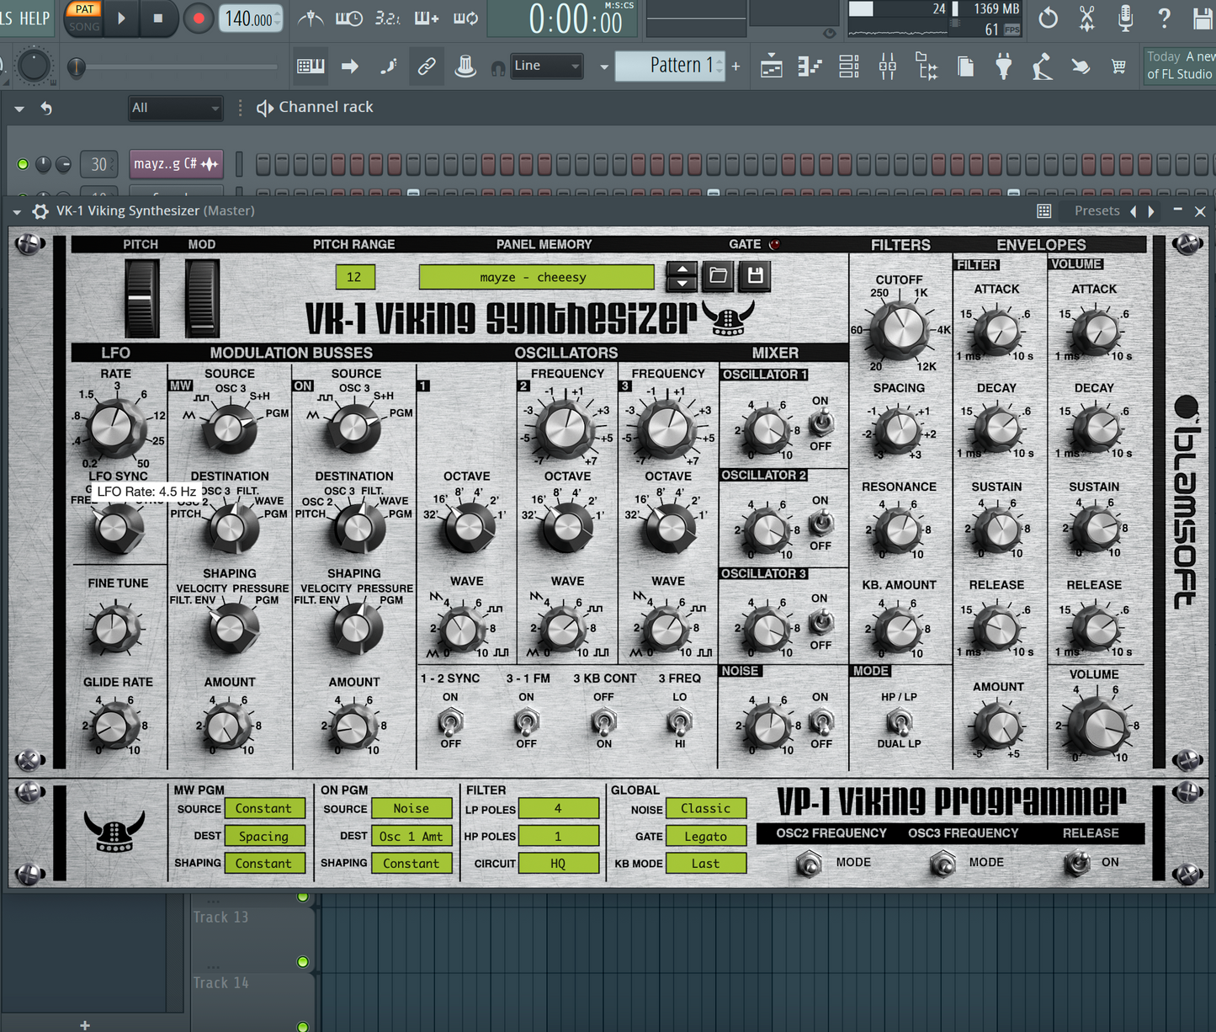
Task: Click the Presets label in plugin titlebar
Action: tap(1097, 211)
